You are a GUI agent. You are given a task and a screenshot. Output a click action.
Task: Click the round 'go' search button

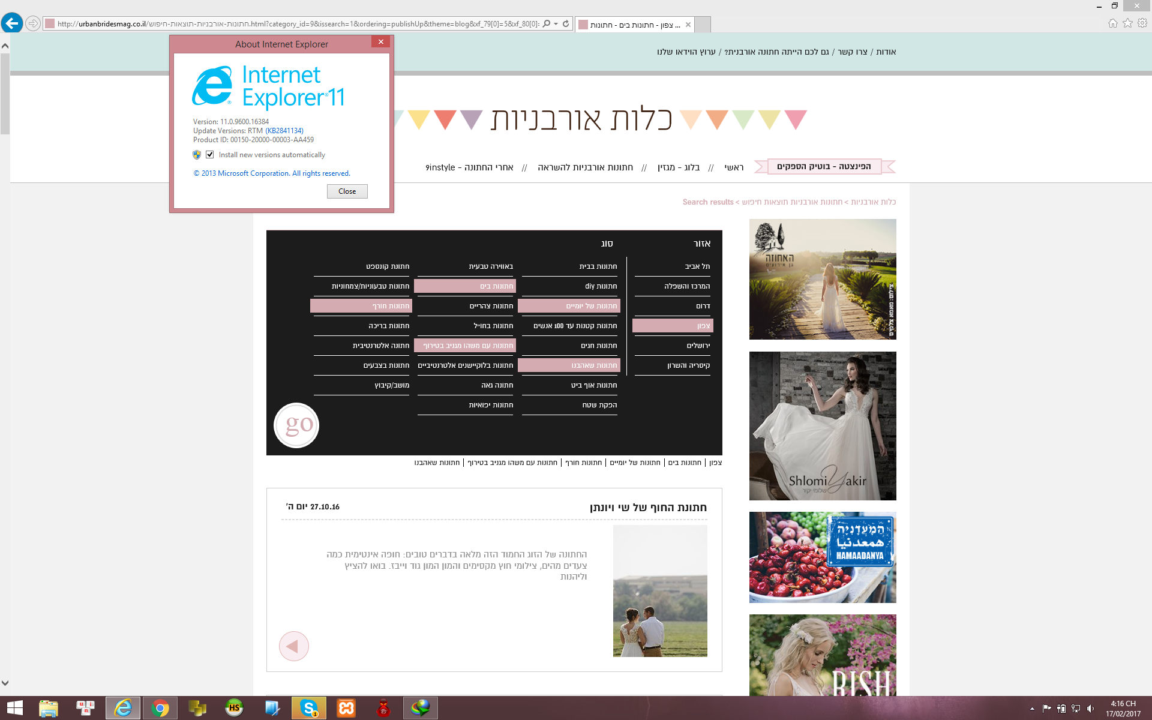click(x=296, y=425)
